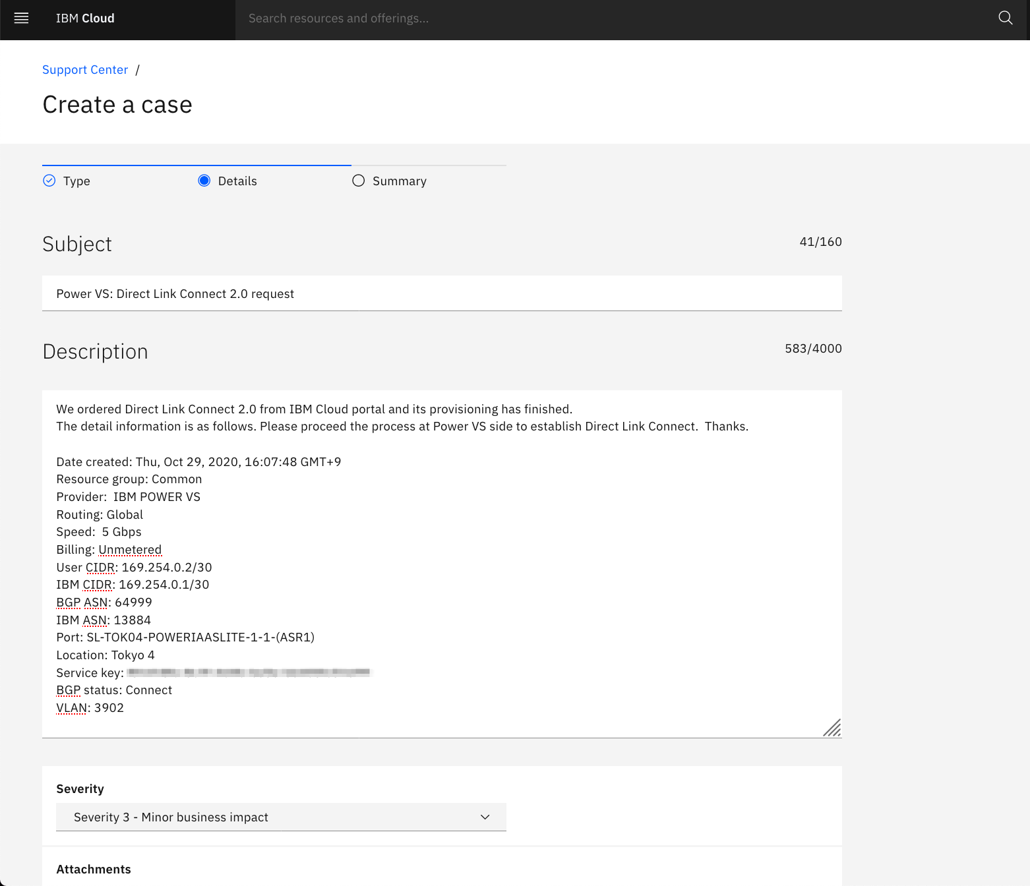Click the 'VLAN: 3902' line
The width and height of the screenshot is (1030, 886).
click(x=90, y=708)
